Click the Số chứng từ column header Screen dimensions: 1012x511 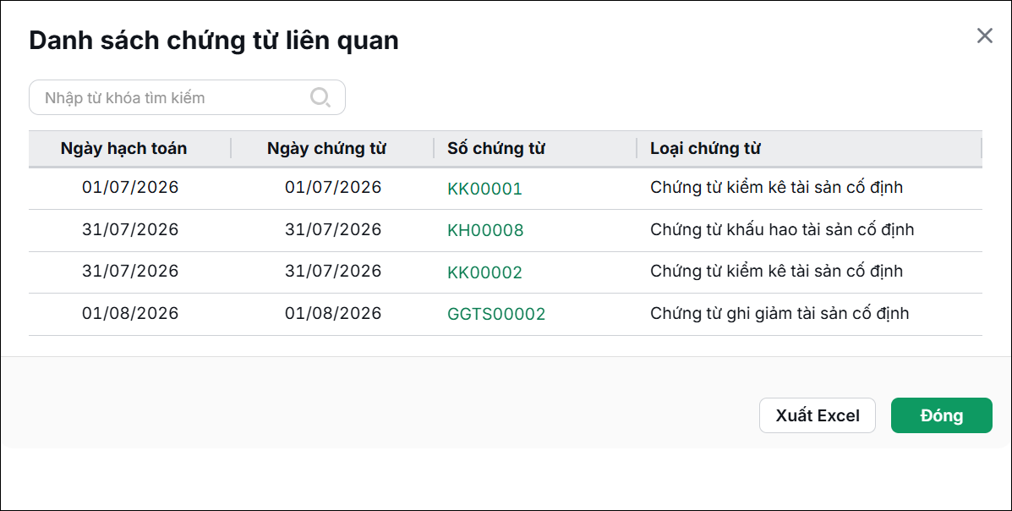[x=495, y=149]
